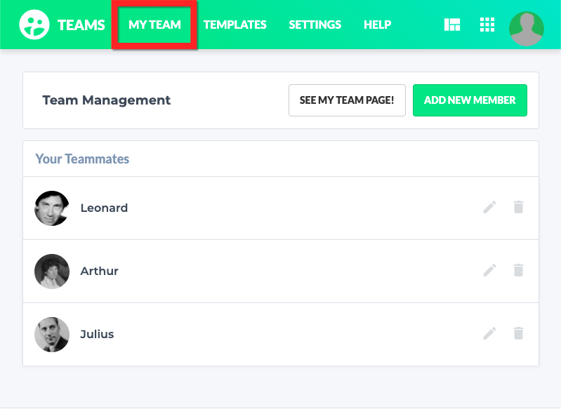Go to the TEMPLATES tab
The image size is (561, 409).
(x=235, y=25)
